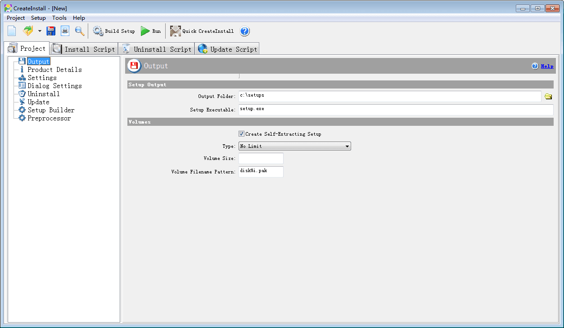Click the magnifier search toolbar icon
The image size is (564, 328).
point(80,31)
